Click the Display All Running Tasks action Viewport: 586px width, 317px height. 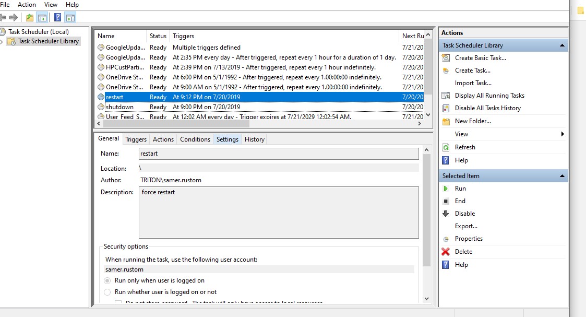tap(489, 96)
